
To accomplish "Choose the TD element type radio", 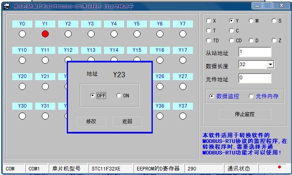I will (x=209, y=41).
